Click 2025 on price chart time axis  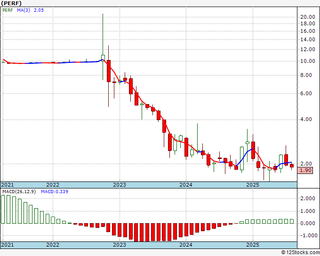pyautogui.click(x=253, y=185)
